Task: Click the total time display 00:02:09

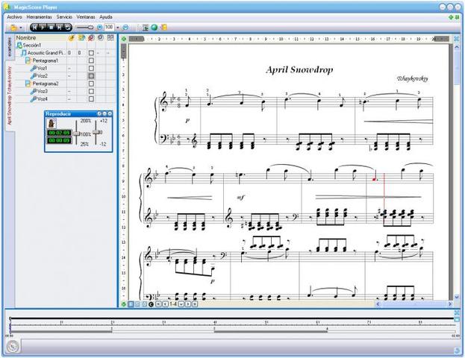Action: click(59, 133)
